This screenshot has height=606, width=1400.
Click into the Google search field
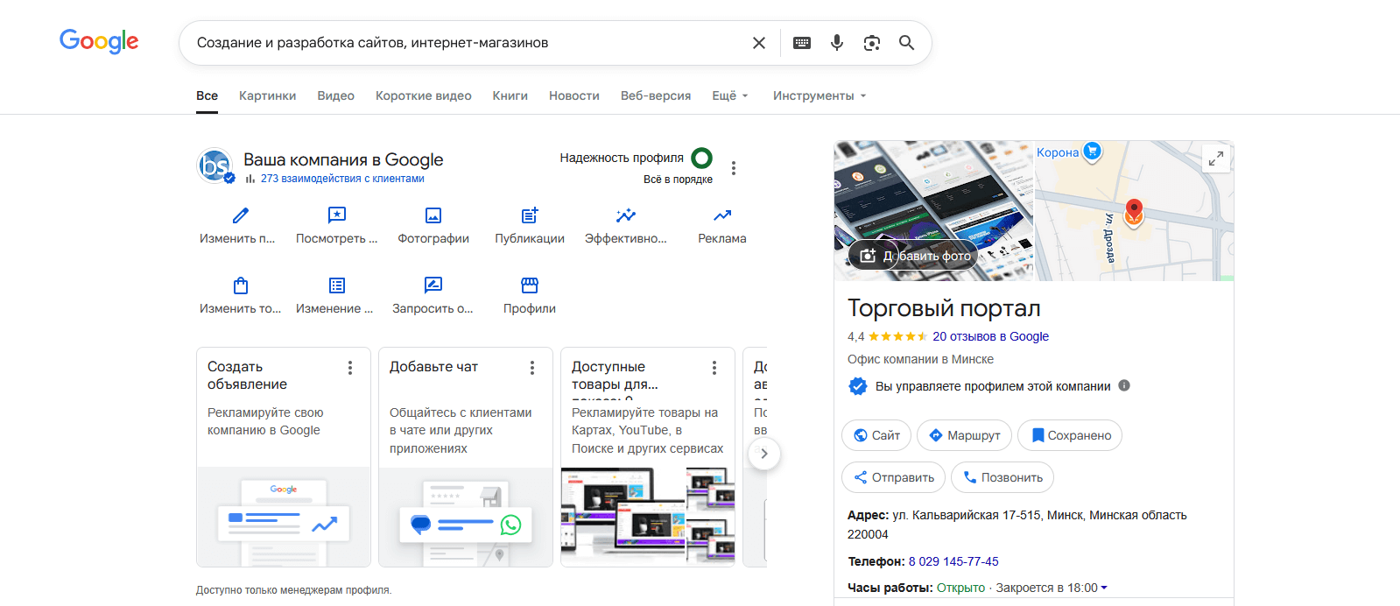click(468, 43)
